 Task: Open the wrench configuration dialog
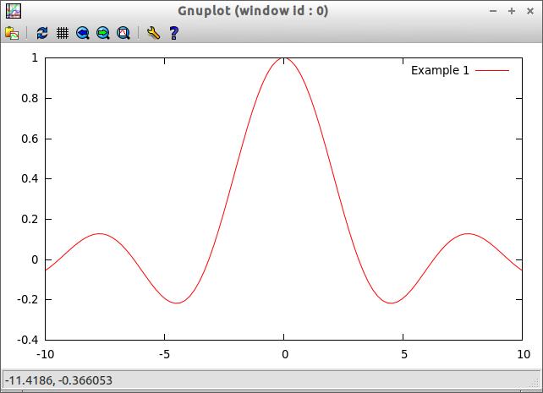click(x=153, y=33)
